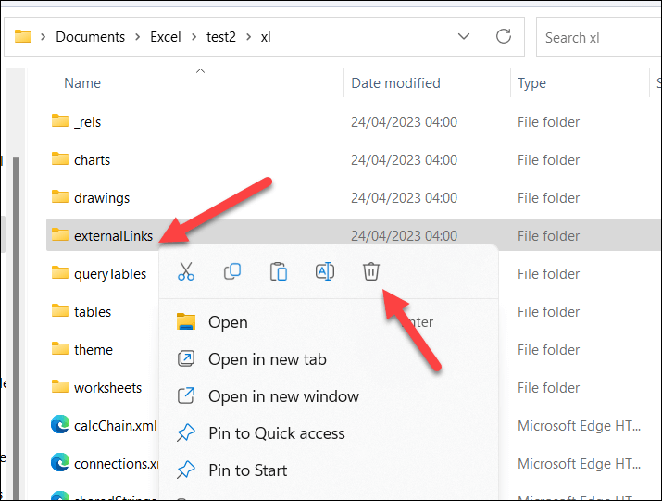
Task: Go to Documents in the breadcrumb
Action: point(91,37)
